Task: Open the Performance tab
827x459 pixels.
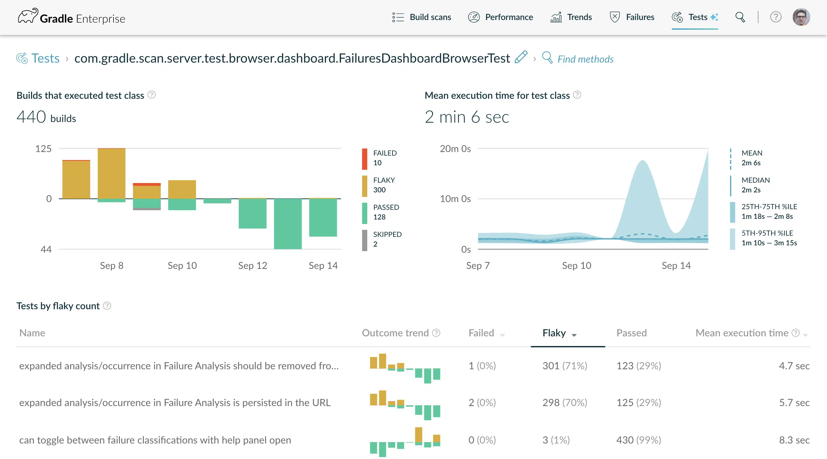Action: [500, 17]
